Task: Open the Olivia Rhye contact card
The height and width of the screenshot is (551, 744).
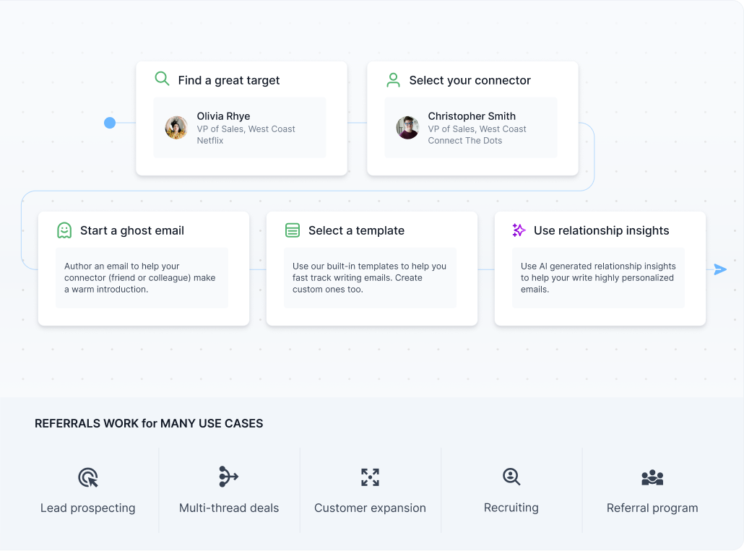Action: click(240, 129)
